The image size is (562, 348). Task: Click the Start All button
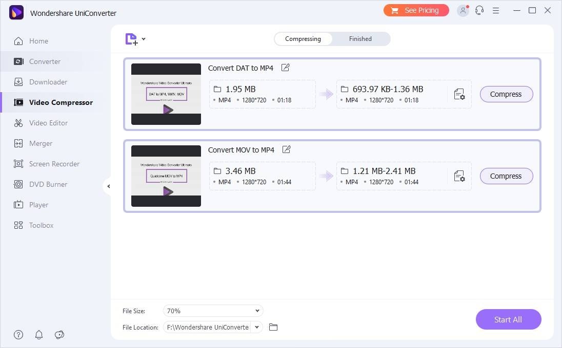[508, 319]
